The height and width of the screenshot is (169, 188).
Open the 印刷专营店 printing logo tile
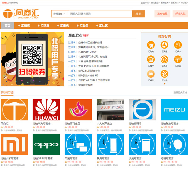tap(78, 145)
